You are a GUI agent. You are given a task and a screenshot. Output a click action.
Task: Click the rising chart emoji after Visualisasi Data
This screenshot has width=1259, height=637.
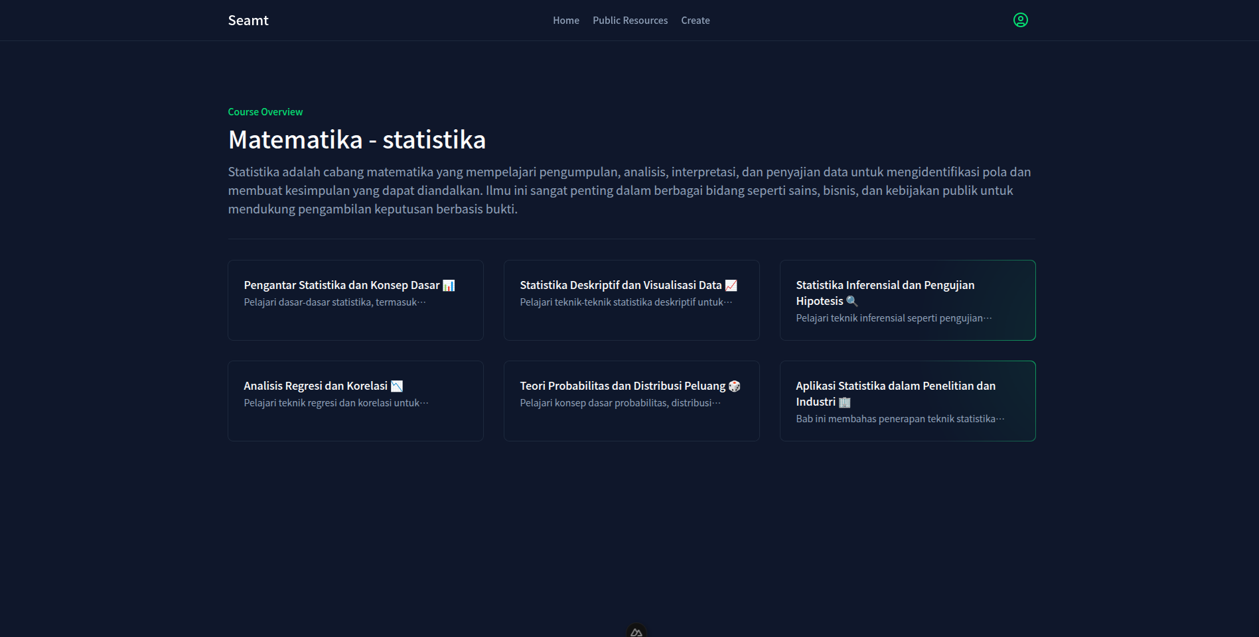[x=731, y=286]
